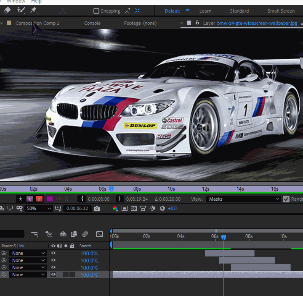Toggle the Draft 3D switch
Viewport: 303px width, 296px height.
coord(49,234)
